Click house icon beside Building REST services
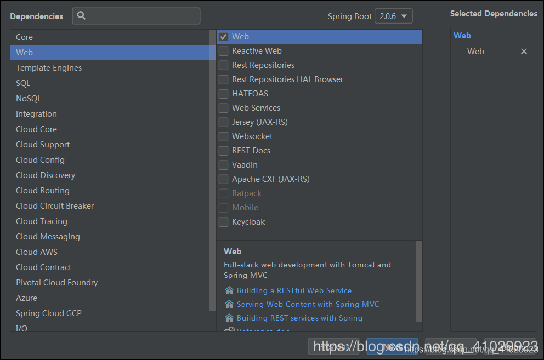 229,318
